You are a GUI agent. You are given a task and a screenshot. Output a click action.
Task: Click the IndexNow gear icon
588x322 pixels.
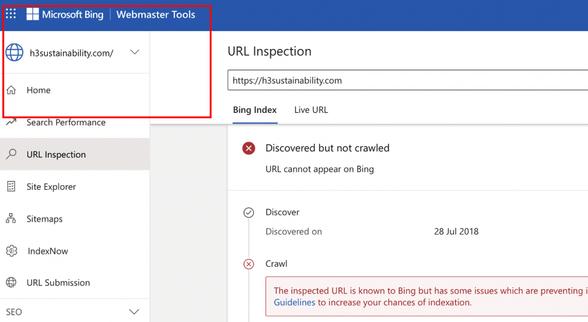[12, 251]
